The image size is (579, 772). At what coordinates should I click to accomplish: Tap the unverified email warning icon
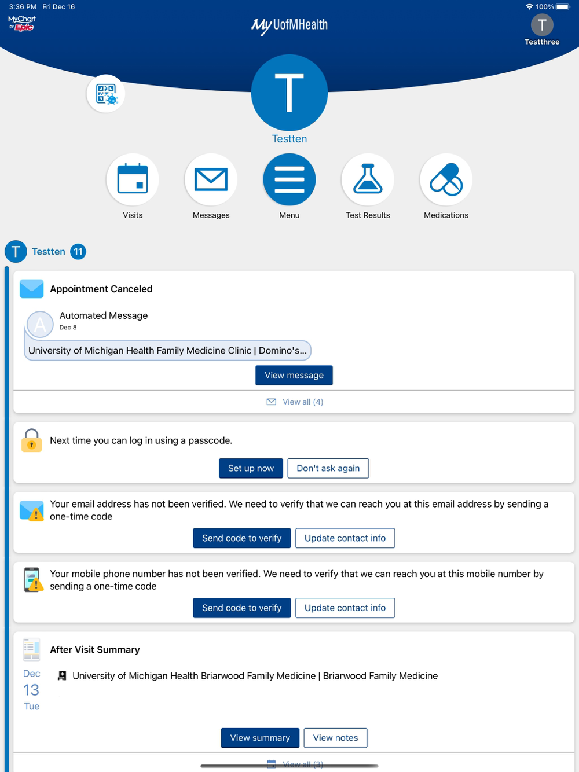(x=32, y=510)
